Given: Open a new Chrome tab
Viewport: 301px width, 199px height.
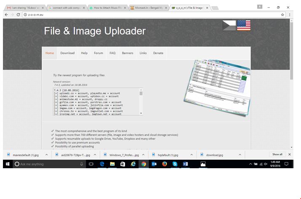Looking at the screenshot, I should click(x=215, y=8).
